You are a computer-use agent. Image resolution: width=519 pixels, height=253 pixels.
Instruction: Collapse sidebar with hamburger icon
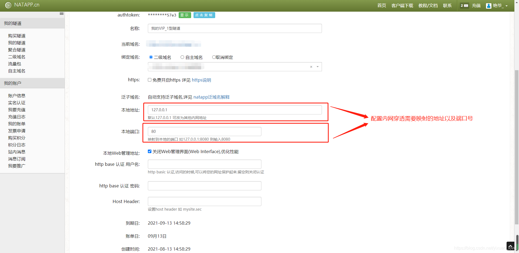click(x=62, y=14)
